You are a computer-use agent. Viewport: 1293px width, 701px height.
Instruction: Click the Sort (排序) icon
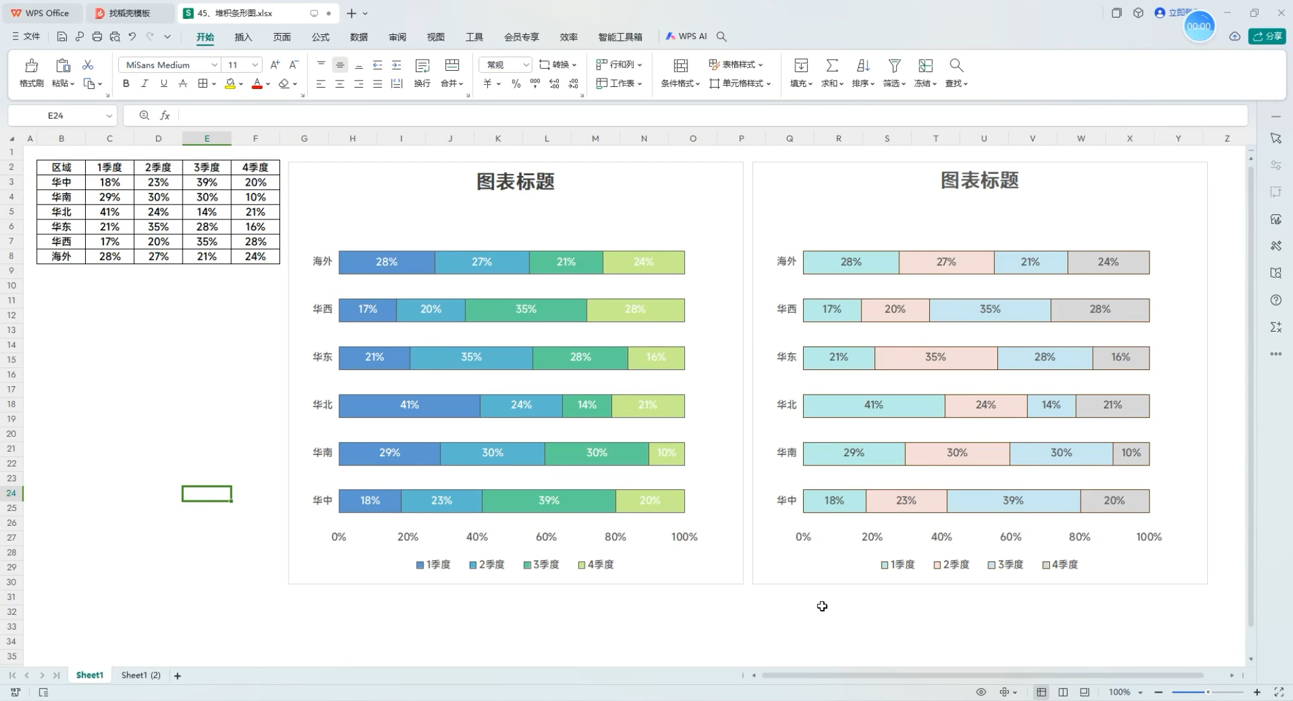pyautogui.click(x=863, y=66)
